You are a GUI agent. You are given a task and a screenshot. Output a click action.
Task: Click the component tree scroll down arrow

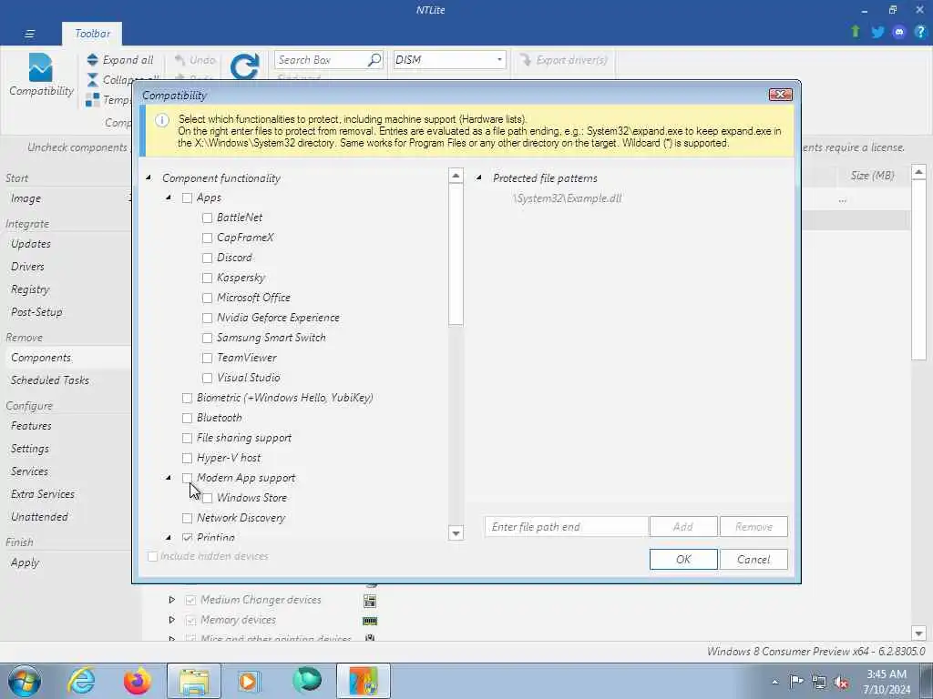pyautogui.click(x=456, y=533)
